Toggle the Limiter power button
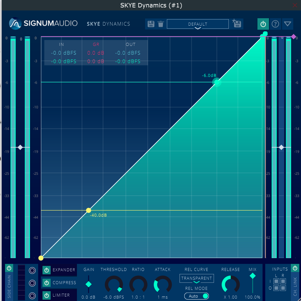The height and width of the screenshot is (301, 301). click(x=47, y=296)
